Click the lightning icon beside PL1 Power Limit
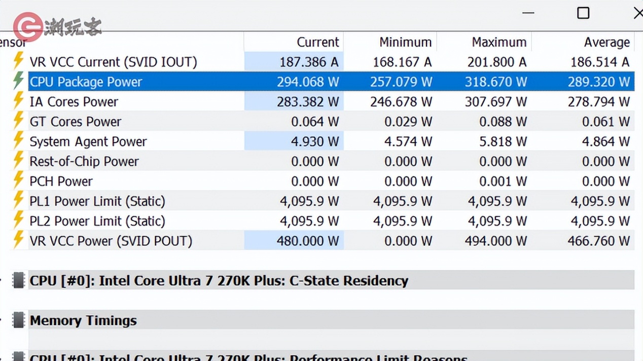This screenshot has width=643, height=361. pos(18,200)
